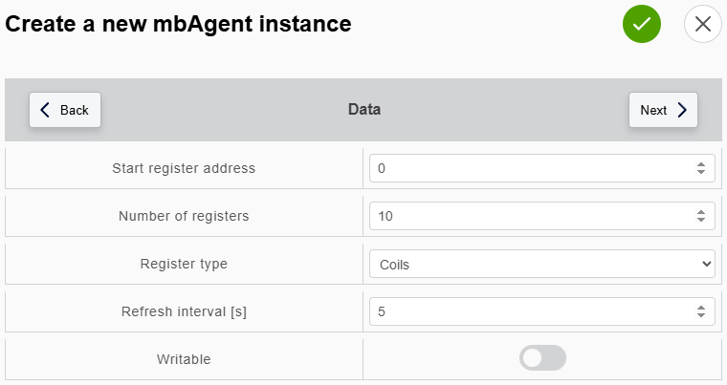Image resolution: width=727 pixels, height=385 pixels.
Task: Close the dialog with the X icon
Action: tap(703, 24)
